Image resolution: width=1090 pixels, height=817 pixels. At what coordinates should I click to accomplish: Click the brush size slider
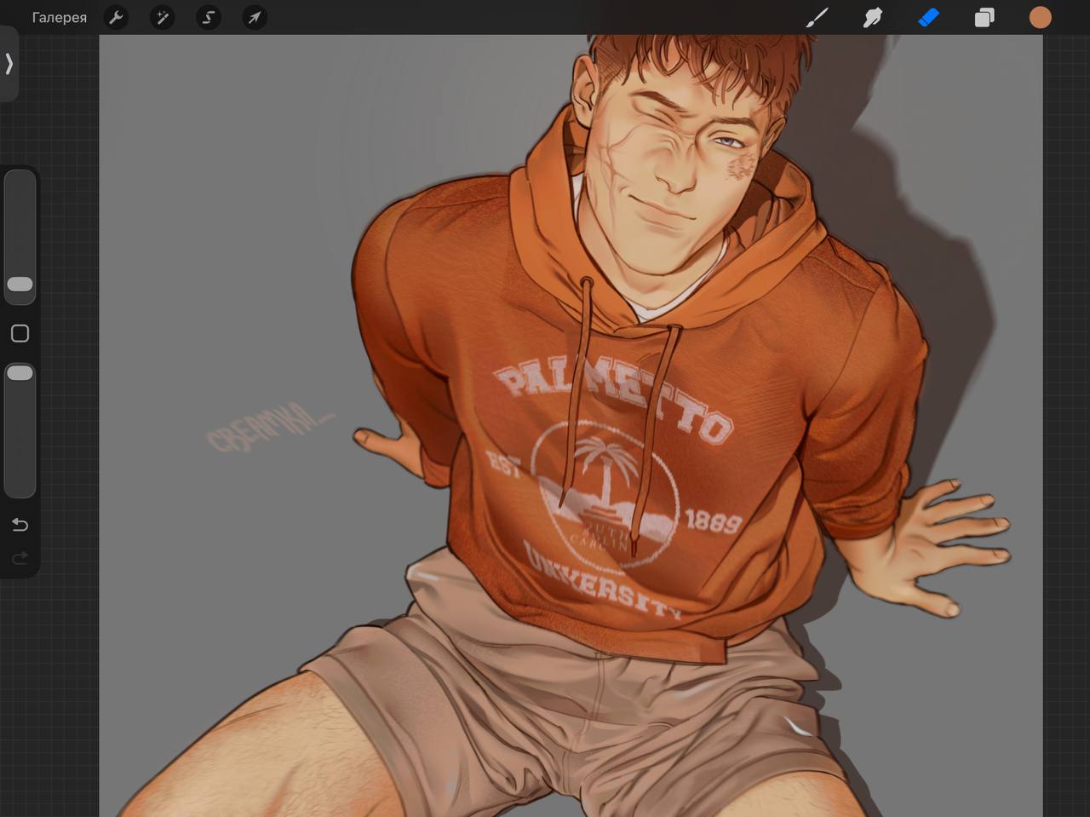click(20, 236)
